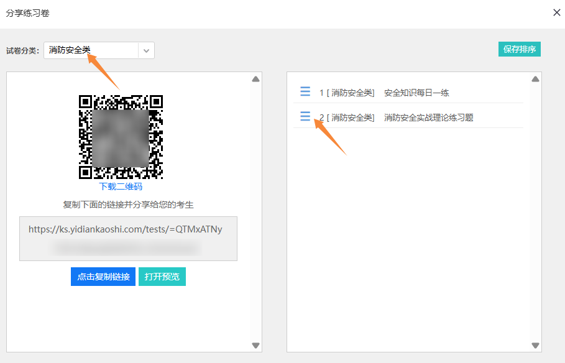Click the drag handle icon for item 1
Screen dimensions: 565x363
pyautogui.click(x=305, y=91)
